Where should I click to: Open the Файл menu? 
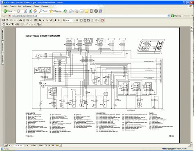5,6
